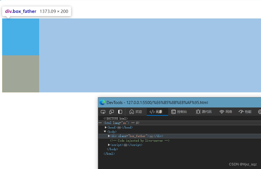The height and width of the screenshot is (169, 261).
Task: Click the div.box_father size tooltip
Action: pos(37,11)
